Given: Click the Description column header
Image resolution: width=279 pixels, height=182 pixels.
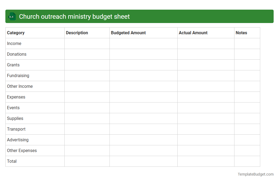Looking at the screenshot, I should [x=77, y=33].
